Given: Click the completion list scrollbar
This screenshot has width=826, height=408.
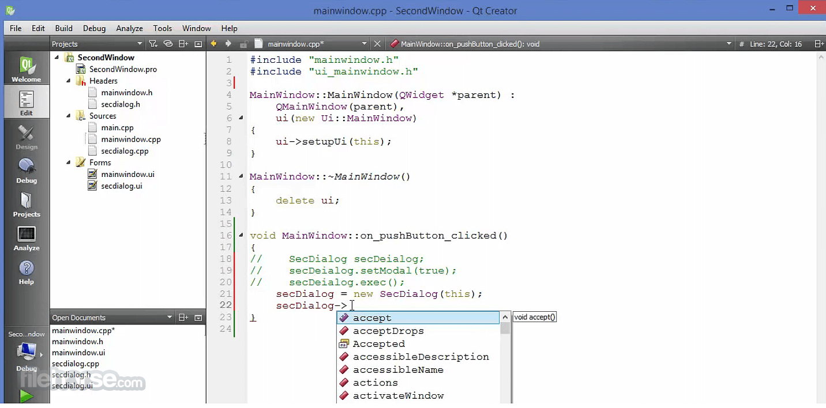Looking at the screenshot, I should point(505,328).
